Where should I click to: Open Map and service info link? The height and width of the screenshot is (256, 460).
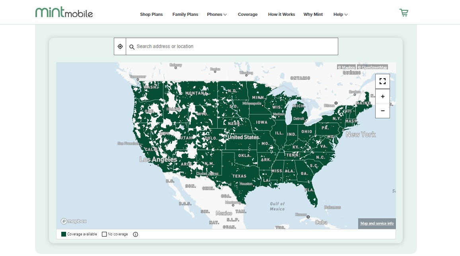click(377, 223)
